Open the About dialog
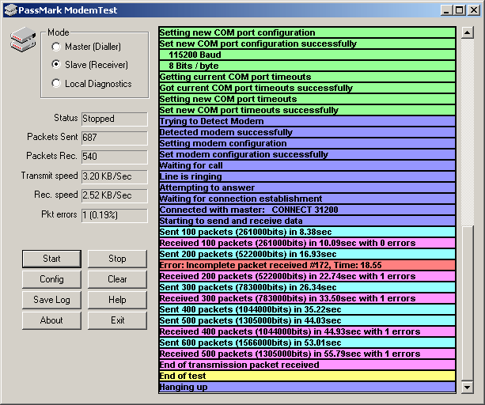The width and height of the screenshot is (485, 405). click(x=51, y=320)
